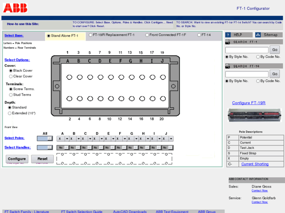Expand pole A type dropdown
Screen dimensions: 285x213
coord(67,139)
